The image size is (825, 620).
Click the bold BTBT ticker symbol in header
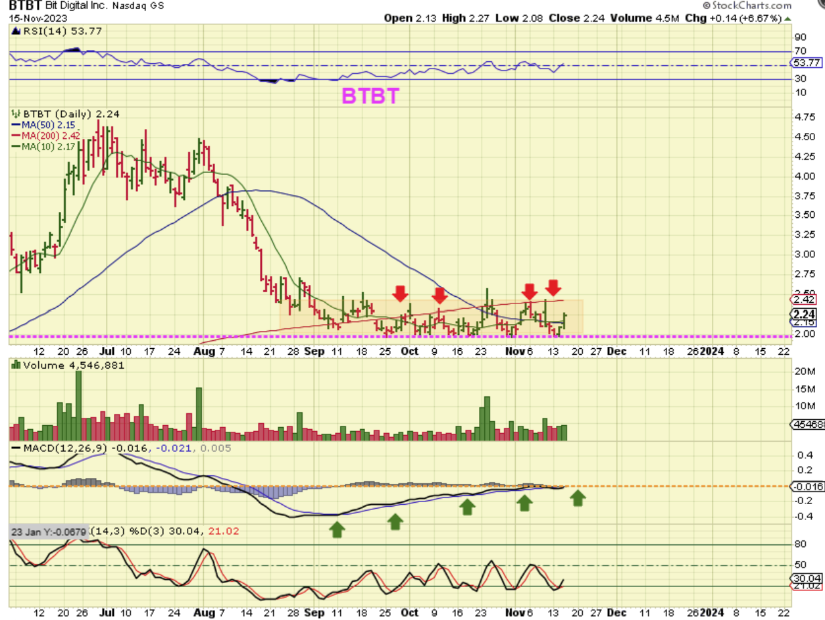[x=26, y=5]
